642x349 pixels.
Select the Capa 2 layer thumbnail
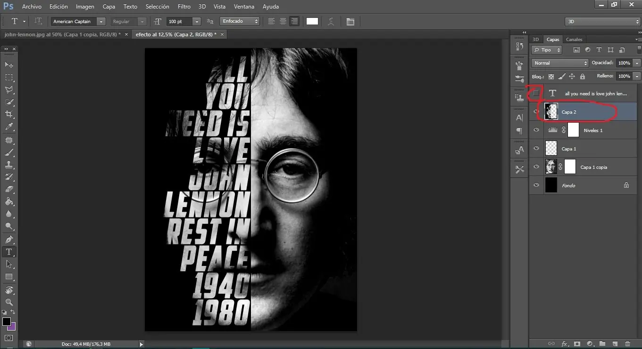click(x=551, y=111)
